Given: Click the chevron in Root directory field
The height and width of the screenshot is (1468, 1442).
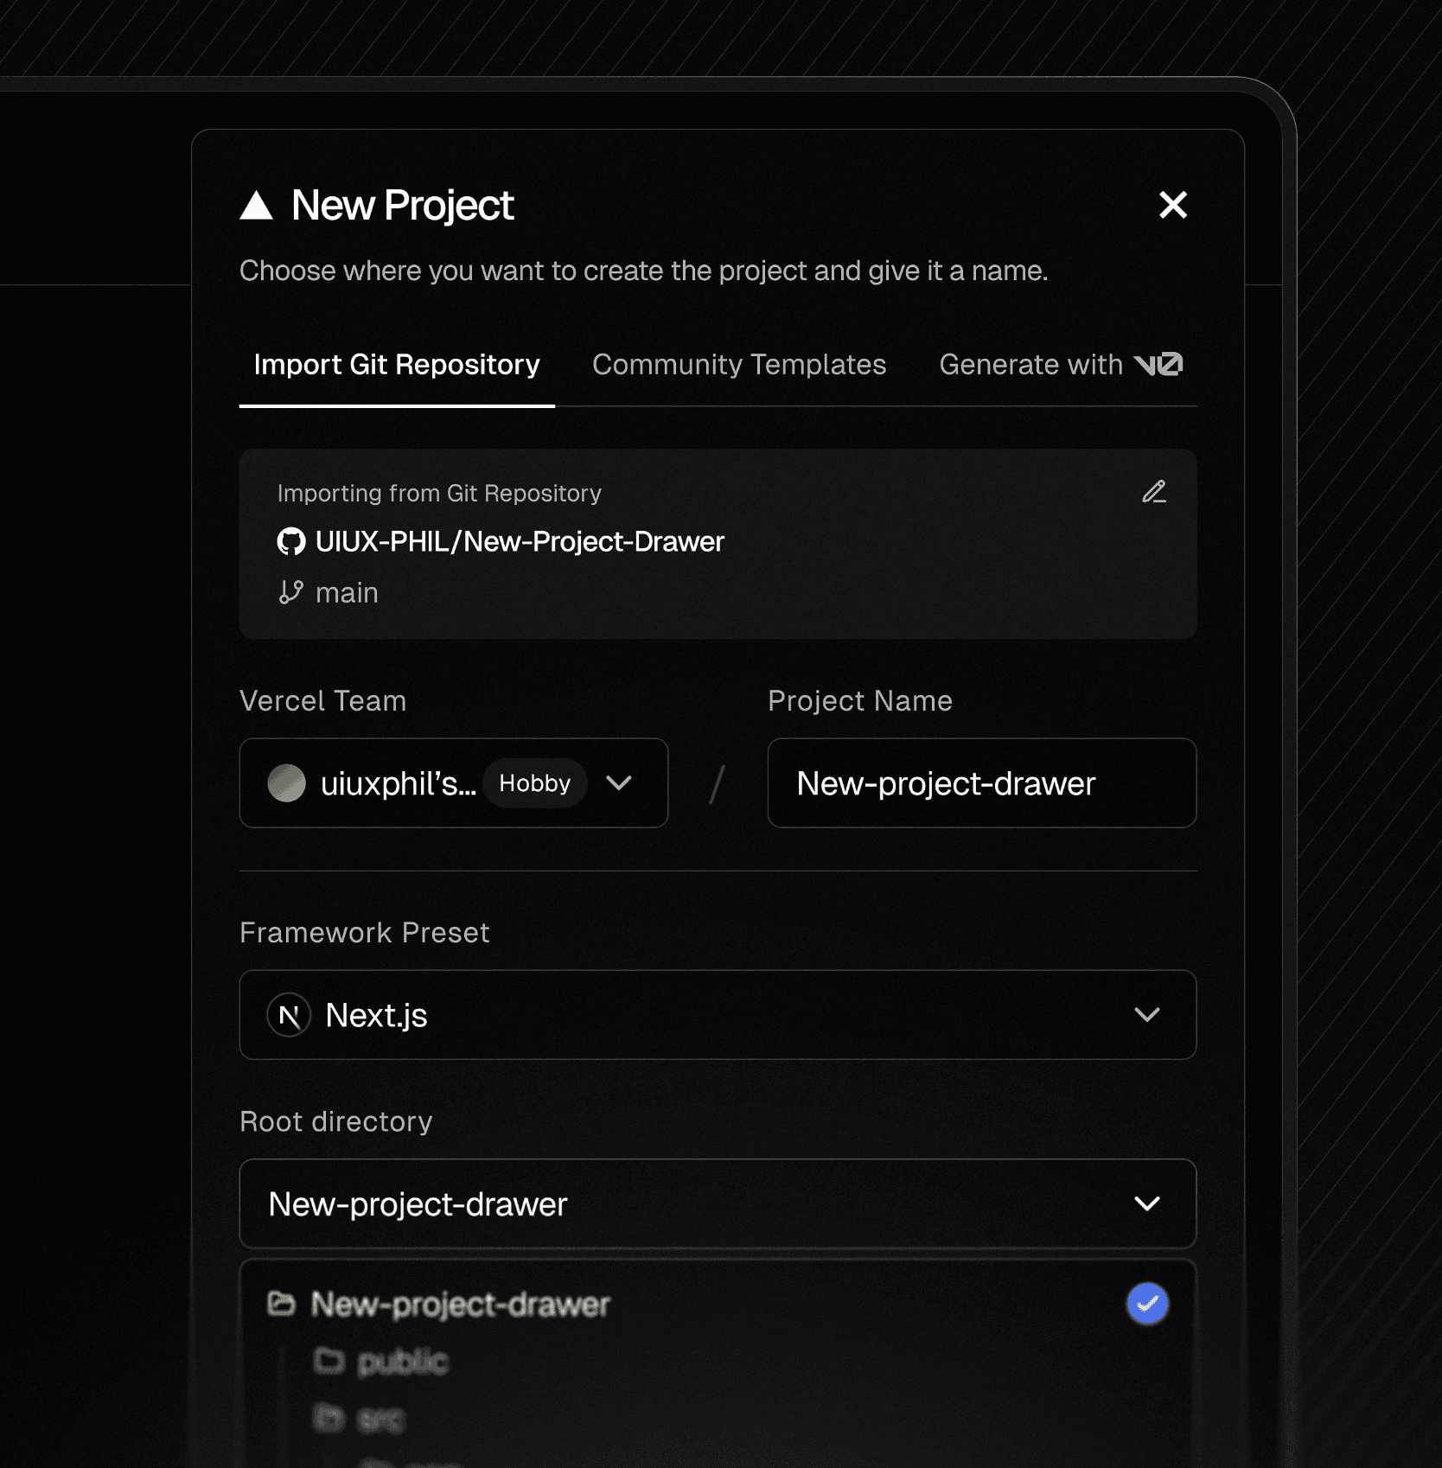Looking at the screenshot, I should (1147, 1203).
